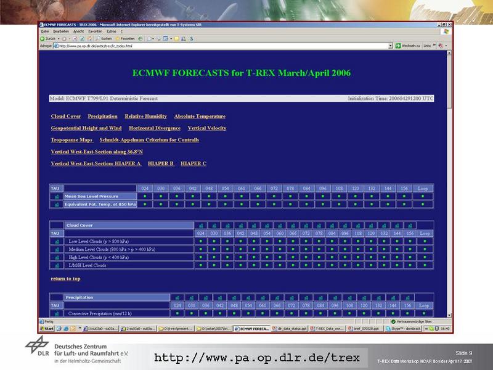Open Vertical Velocity link
Viewport: 493px width, 370px height.
tap(207, 128)
